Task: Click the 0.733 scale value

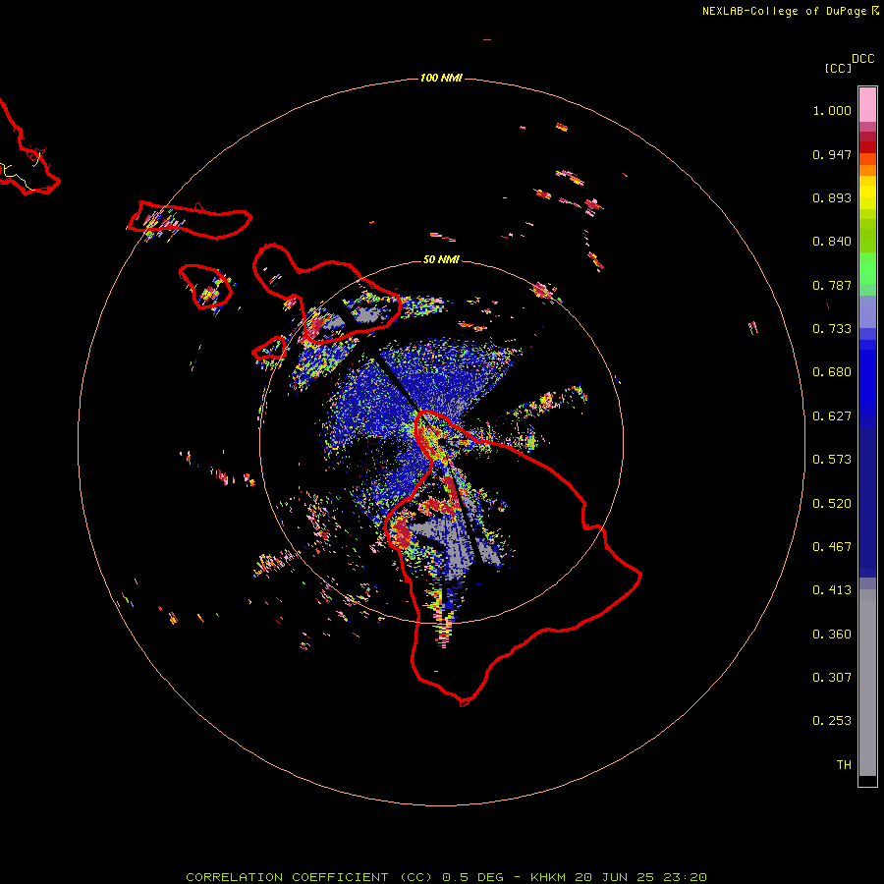Action: tap(832, 329)
